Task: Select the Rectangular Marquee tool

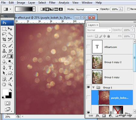Action: (x=4, y=29)
